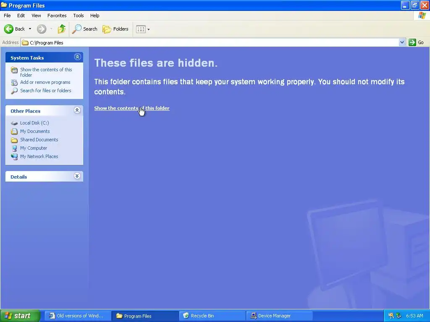Image resolution: width=430 pixels, height=322 pixels.
Task: Open the Favorites menu
Action: 57,16
